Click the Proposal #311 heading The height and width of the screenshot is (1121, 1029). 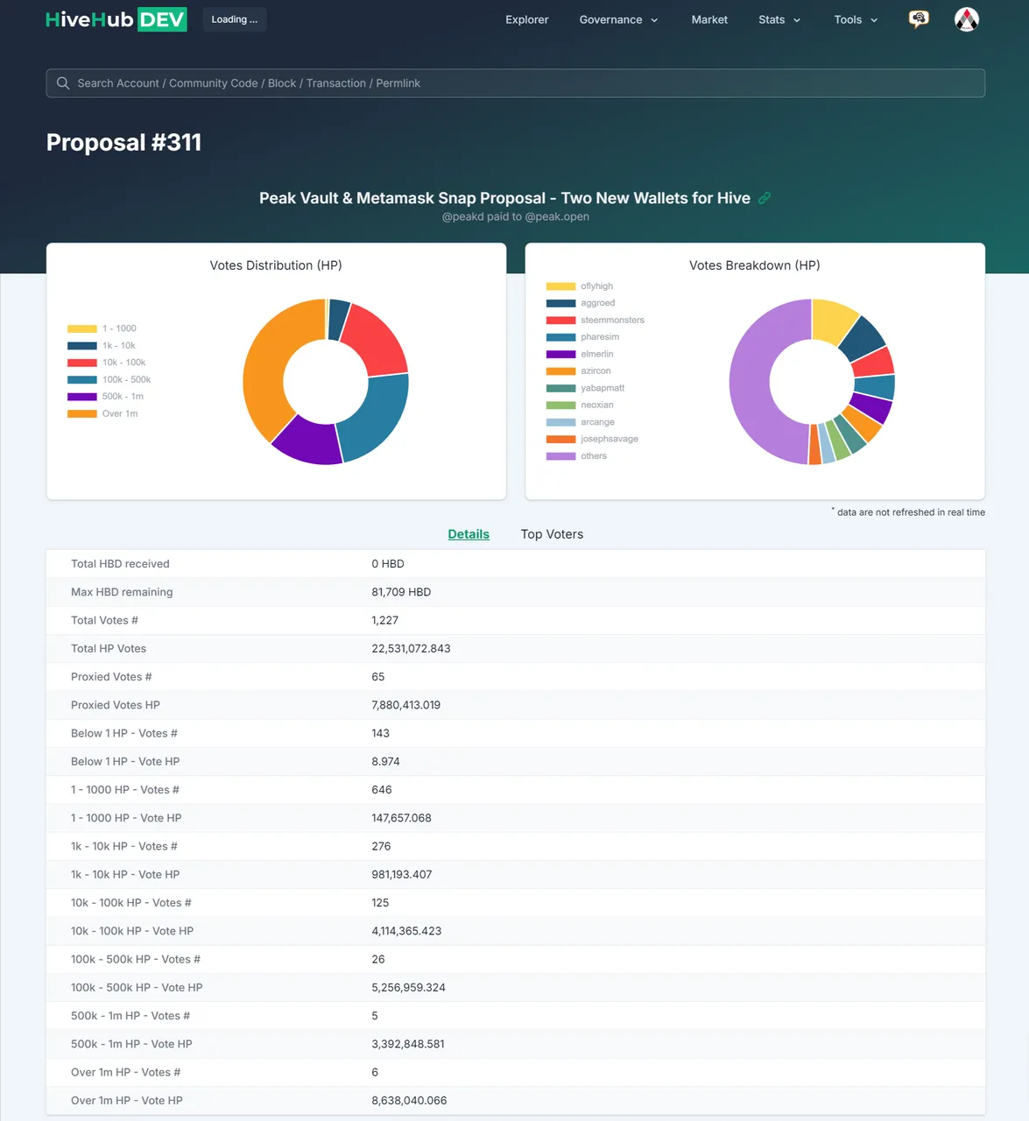point(123,143)
